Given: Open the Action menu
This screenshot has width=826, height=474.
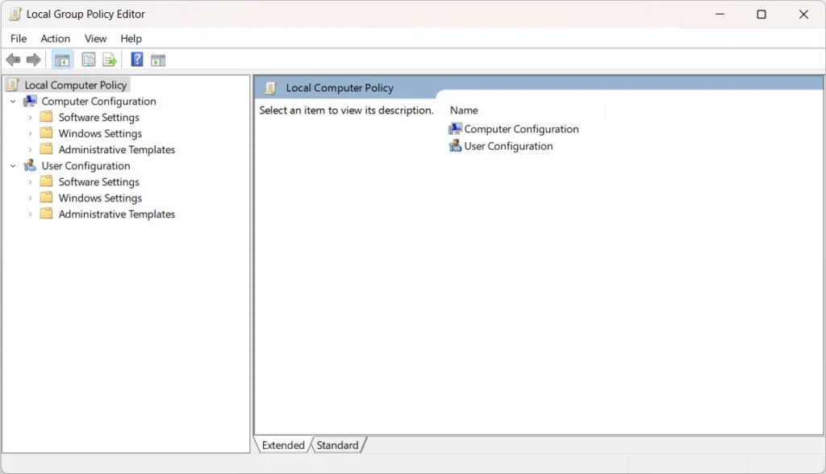Looking at the screenshot, I should (x=56, y=39).
